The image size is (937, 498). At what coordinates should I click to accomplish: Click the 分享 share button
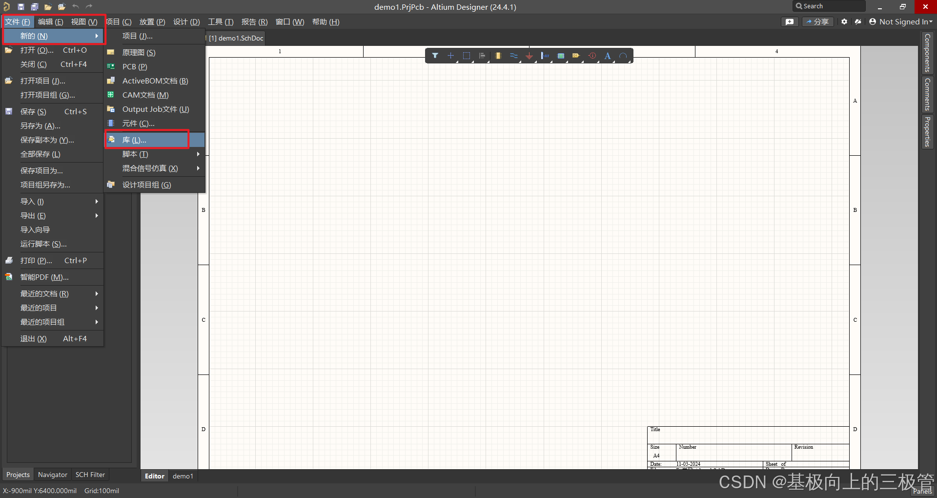pos(818,21)
